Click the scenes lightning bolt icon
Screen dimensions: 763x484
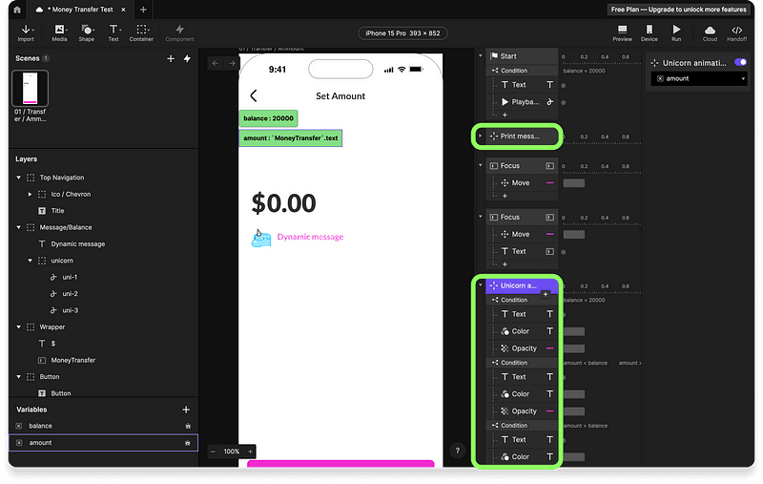pyautogui.click(x=187, y=58)
